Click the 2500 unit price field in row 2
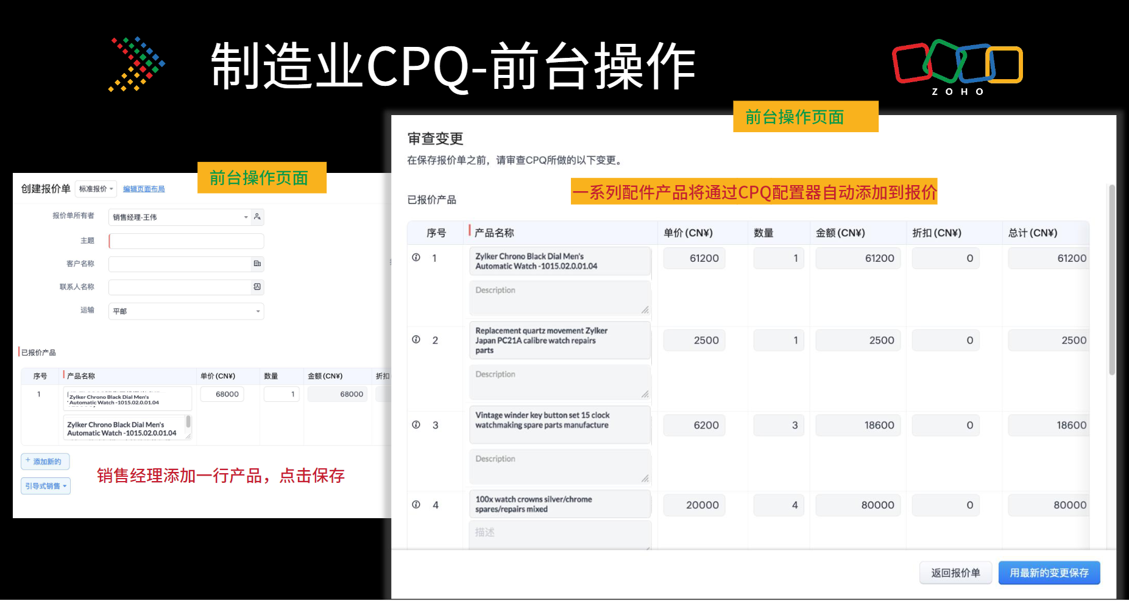 click(694, 340)
